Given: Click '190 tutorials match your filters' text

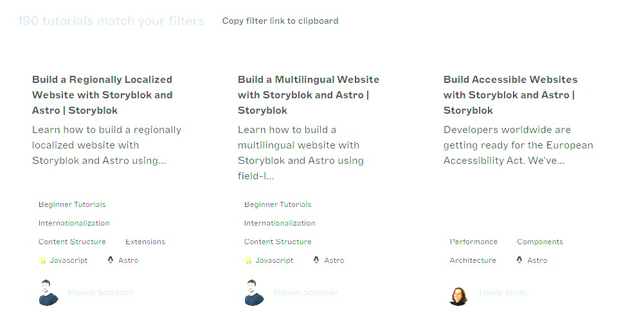Looking at the screenshot, I should 111,21.
